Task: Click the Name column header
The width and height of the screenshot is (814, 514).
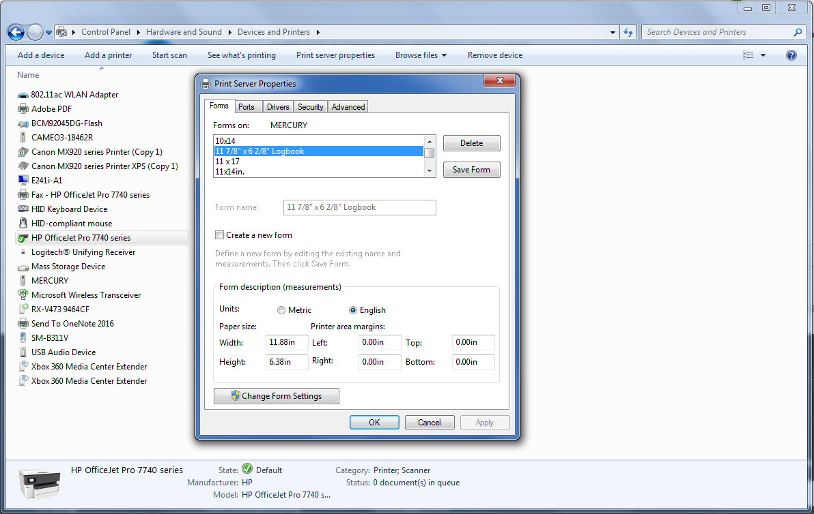Action: coord(28,75)
